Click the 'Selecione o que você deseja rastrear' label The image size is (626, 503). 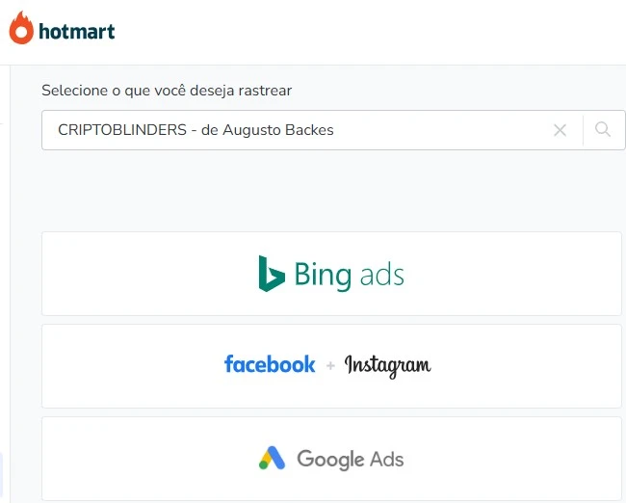coord(167,91)
